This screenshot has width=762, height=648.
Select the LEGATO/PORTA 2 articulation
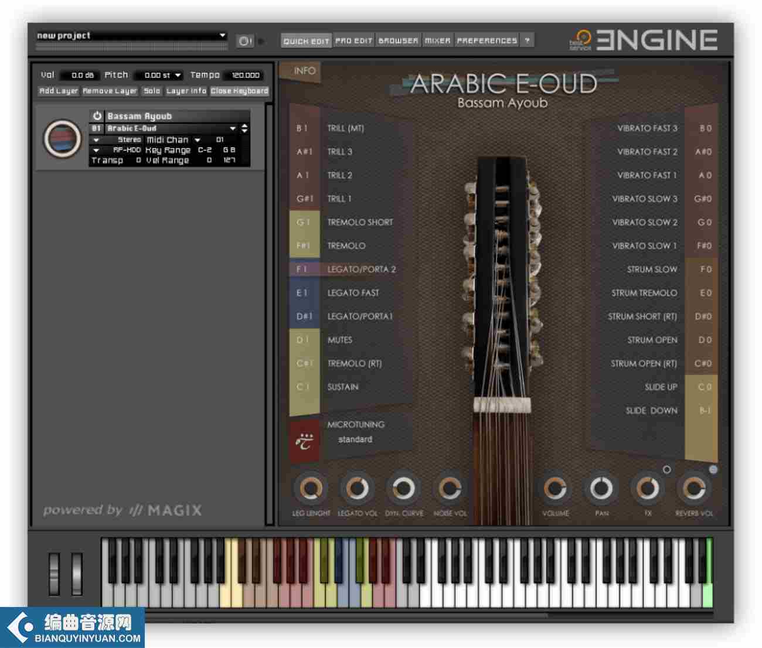362,269
